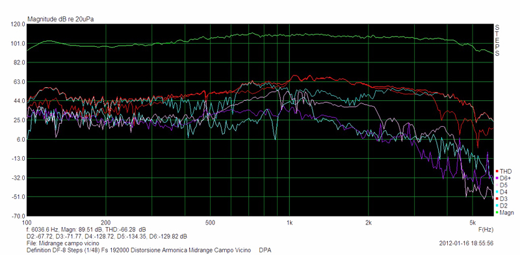Click the -70.0 y-axis label
520x255 pixels.
[x=19, y=217]
